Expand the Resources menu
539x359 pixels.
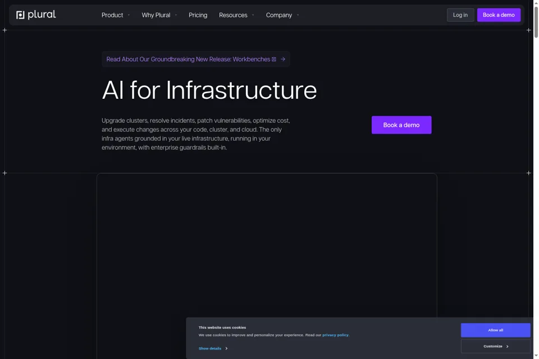(x=236, y=15)
